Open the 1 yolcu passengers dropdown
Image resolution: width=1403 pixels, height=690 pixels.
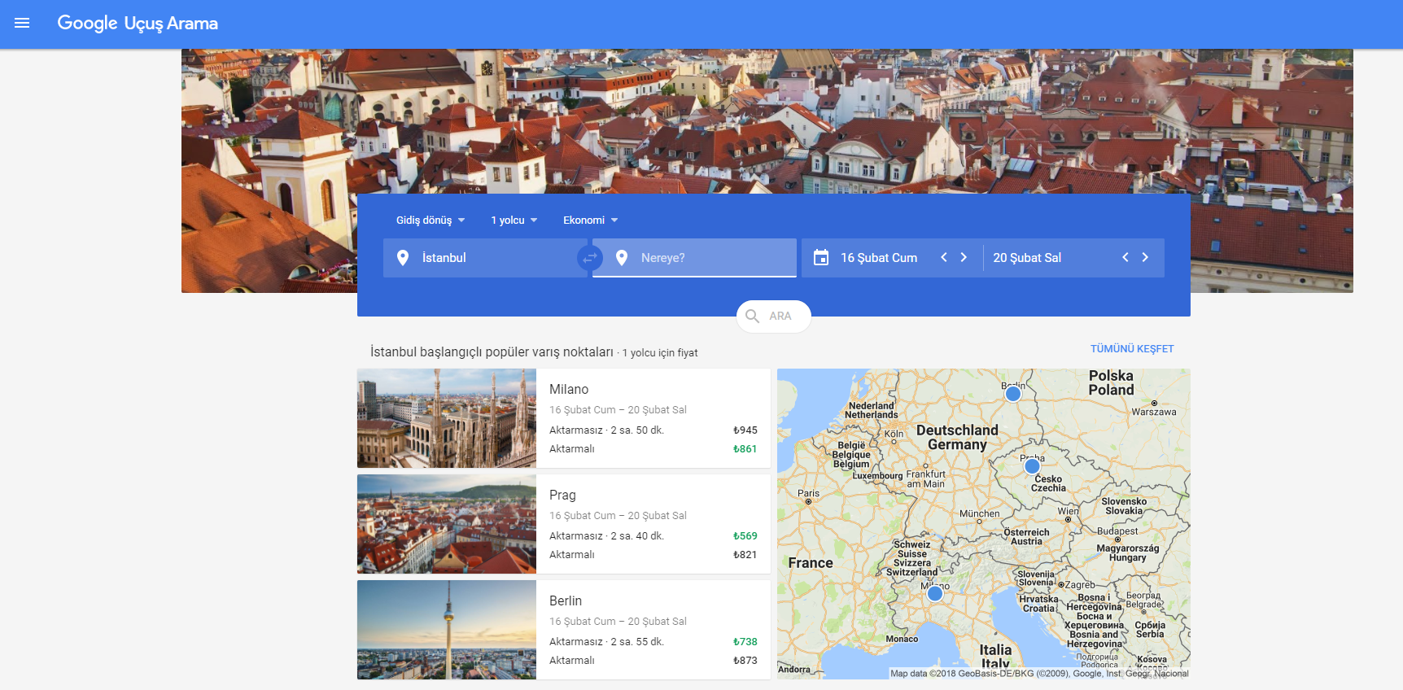(514, 221)
